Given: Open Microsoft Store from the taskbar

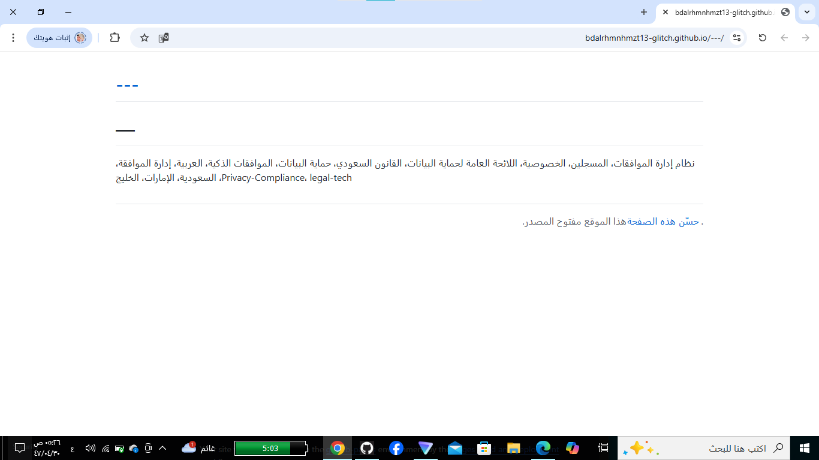Looking at the screenshot, I should tap(484, 447).
